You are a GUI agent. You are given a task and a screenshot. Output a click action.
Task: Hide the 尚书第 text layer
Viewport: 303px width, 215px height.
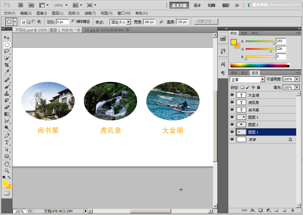(x=232, y=110)
